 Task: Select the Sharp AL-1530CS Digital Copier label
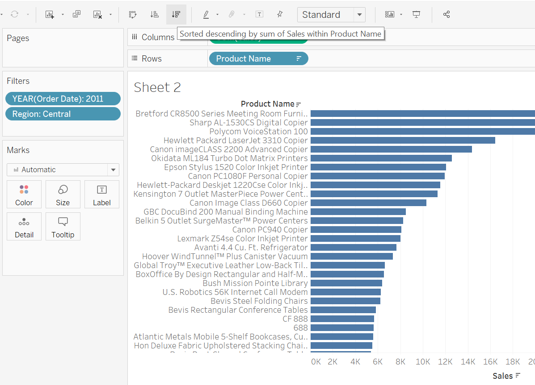[x=249, y=123]
